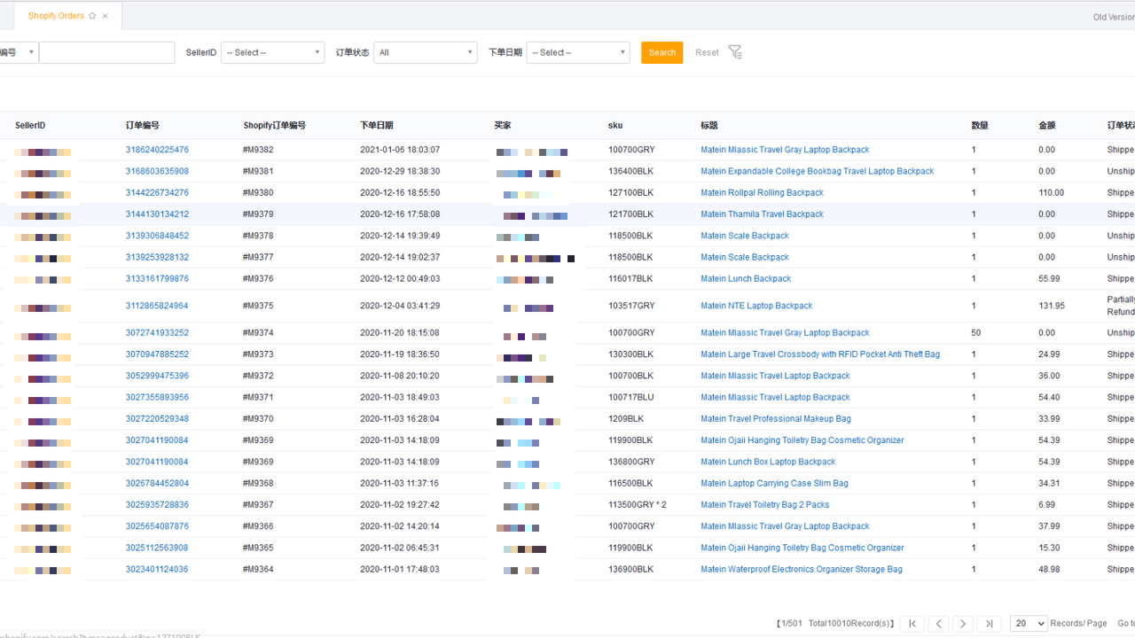Open Matein Thamila Travel Backpack link
Image resolution: width=1135 pixels, height=638 pixels.
click(x=762, y=214)
